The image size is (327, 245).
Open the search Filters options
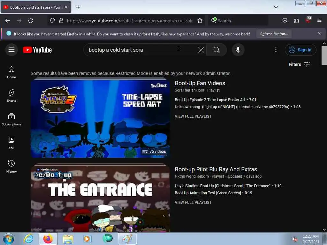pos(299,64)
